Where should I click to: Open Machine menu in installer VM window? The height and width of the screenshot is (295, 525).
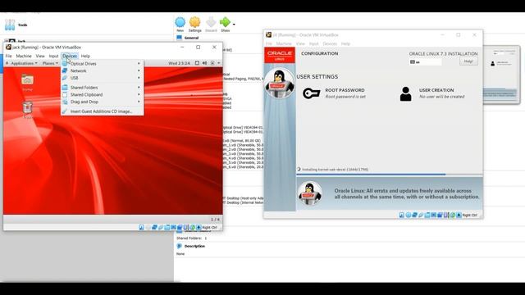pyautogui.click(x=284, y=43)
